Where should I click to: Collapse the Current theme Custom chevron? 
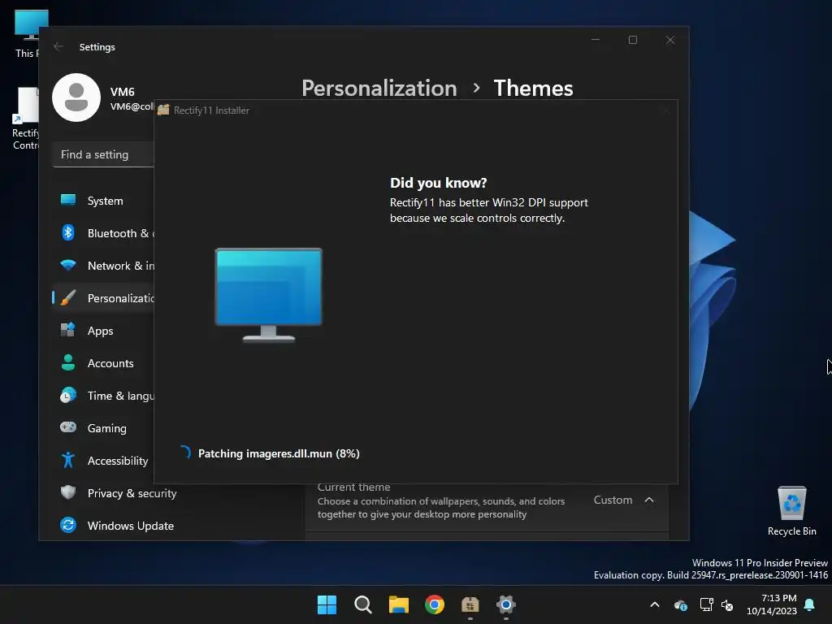[x=649, y=500]
